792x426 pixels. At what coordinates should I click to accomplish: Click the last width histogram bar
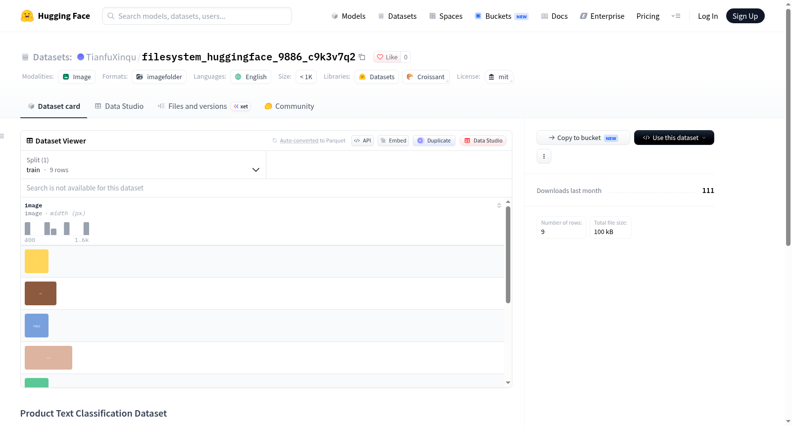coord(87,229)
